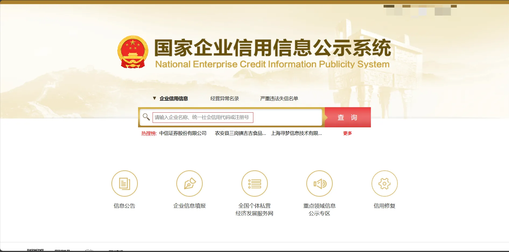
Task: Click the 重点领域信息公示专区 speaker icon
Action: (x=320, y=184)
